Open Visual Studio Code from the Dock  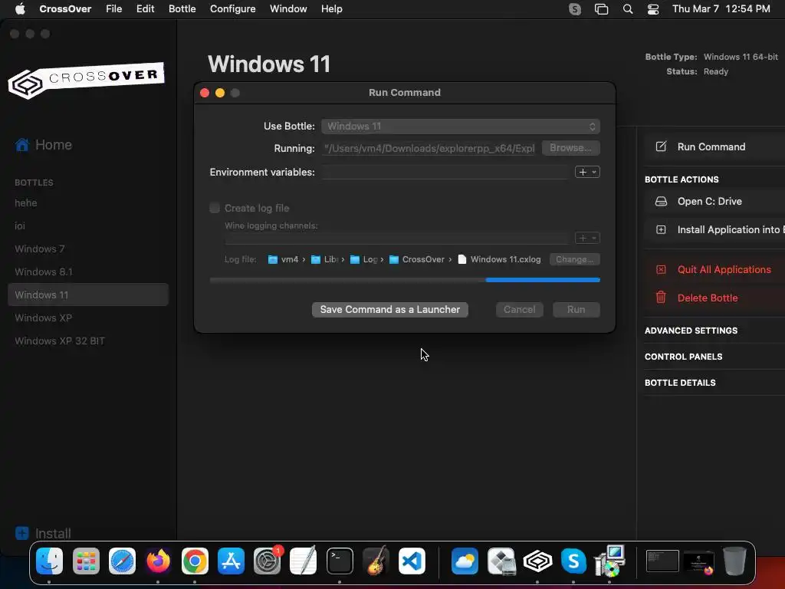point(412,561)
